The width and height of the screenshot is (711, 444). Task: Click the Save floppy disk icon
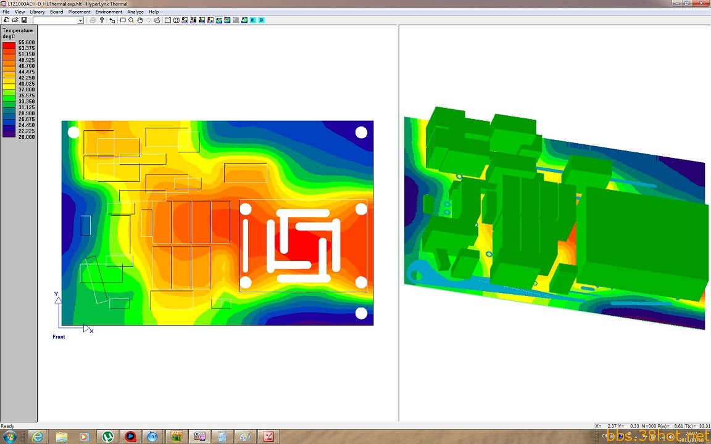pos(24,20)
